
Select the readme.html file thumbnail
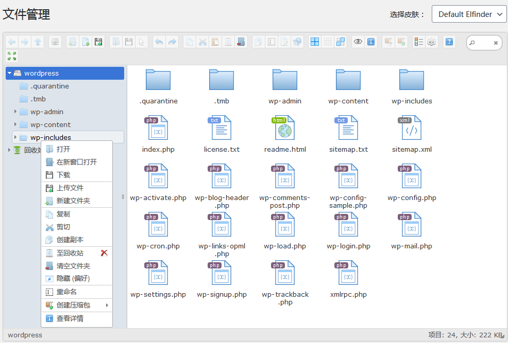pyautogui.click(x=285, y=128)
